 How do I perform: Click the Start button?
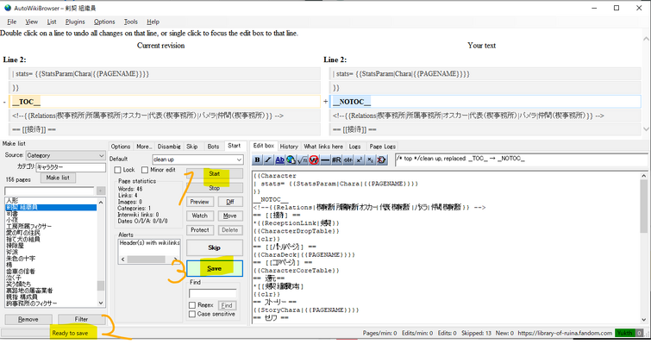click(214, 174)
